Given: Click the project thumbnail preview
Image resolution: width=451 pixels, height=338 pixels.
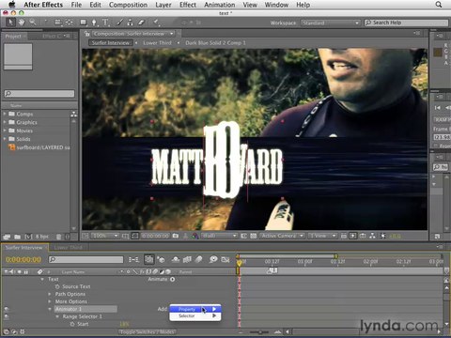Looking at the screenshot, I should [18, 56].
